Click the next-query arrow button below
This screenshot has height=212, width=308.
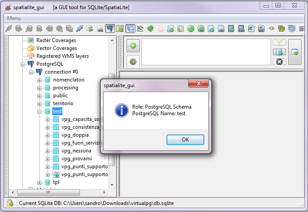point(133,62)
